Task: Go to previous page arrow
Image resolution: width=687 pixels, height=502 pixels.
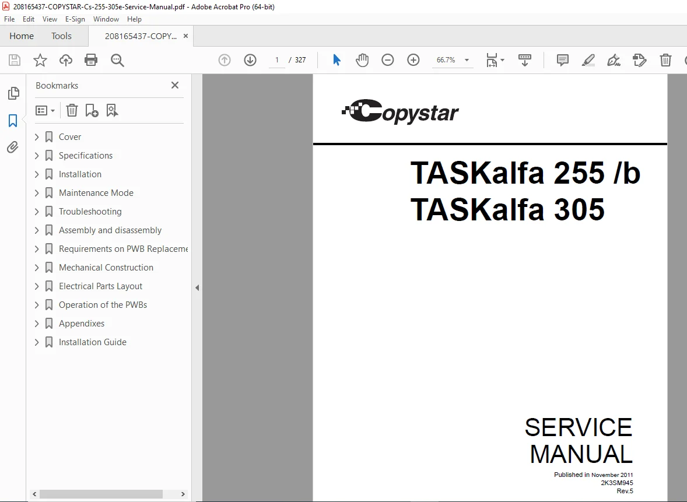Action: [x=225, y=60]
